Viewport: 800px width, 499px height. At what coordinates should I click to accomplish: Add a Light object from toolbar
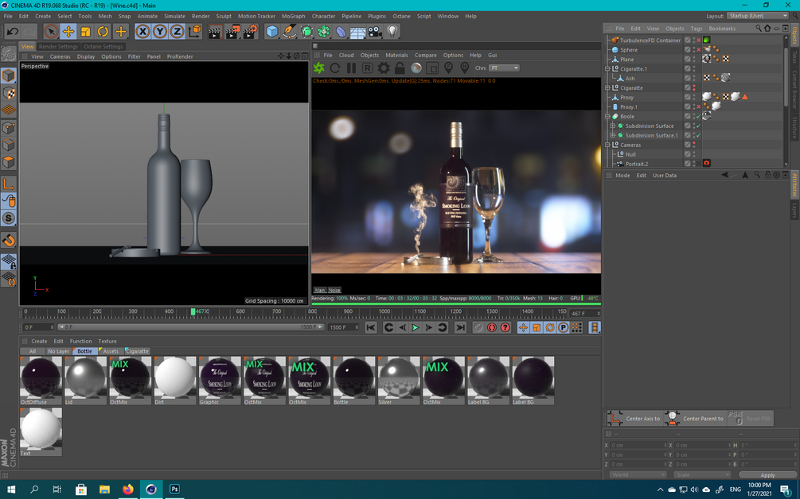coord(392,32)
